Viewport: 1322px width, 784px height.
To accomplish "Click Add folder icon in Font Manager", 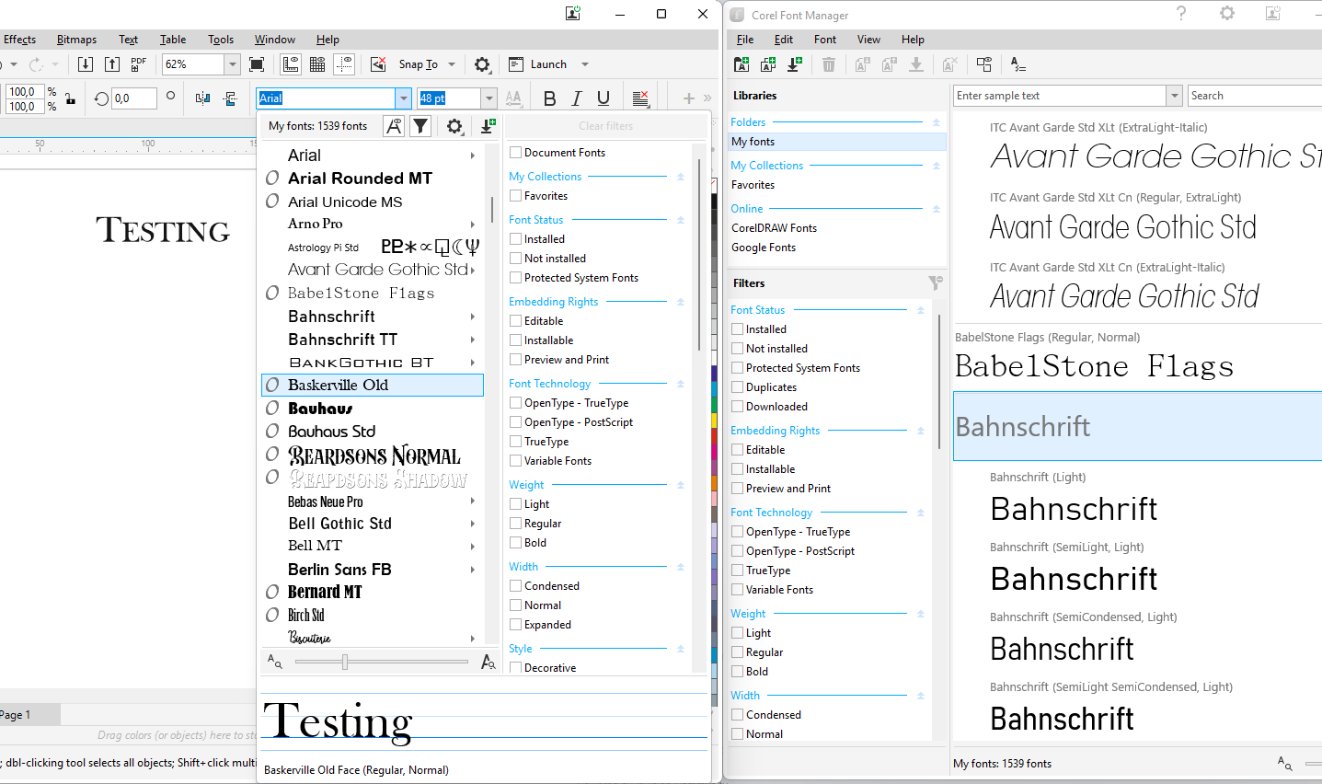I will click(x=741, y=64).
